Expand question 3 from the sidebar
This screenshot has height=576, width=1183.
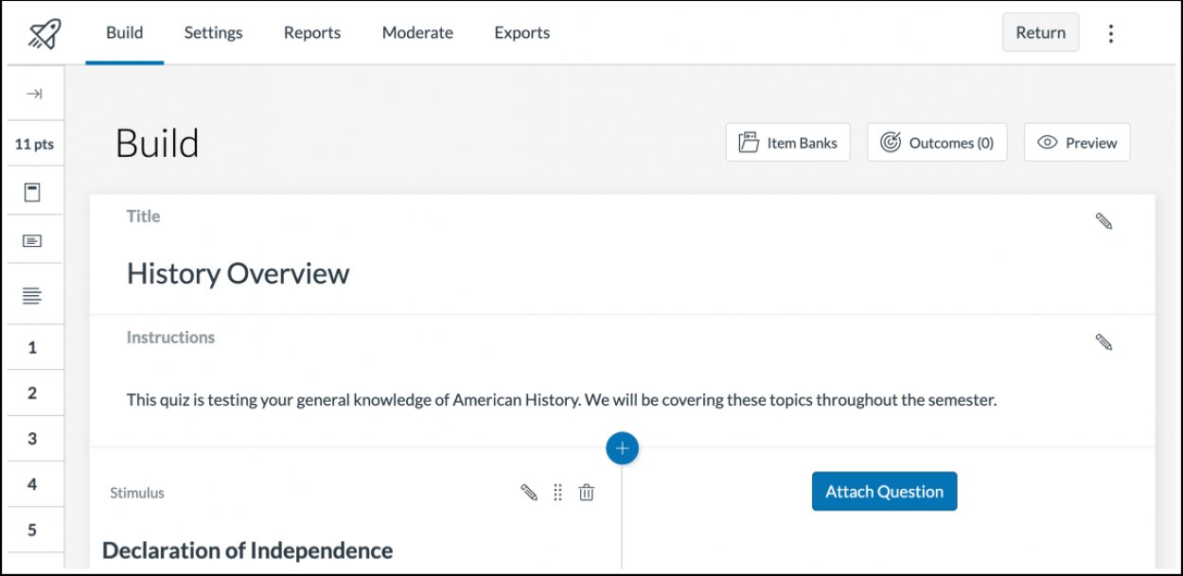(x=34, y=438)
